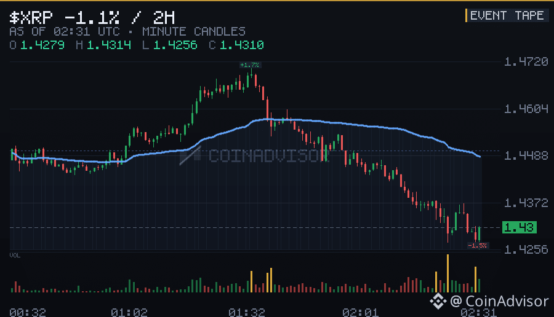The width and height of the screenshot is (554, 317).
Task: Click the low value 1.4256
Action: click(x=175, y=45)
